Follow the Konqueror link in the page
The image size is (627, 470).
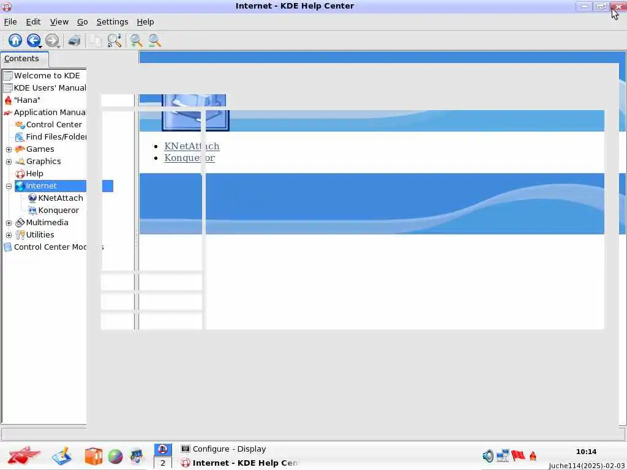tap(190, 158)
